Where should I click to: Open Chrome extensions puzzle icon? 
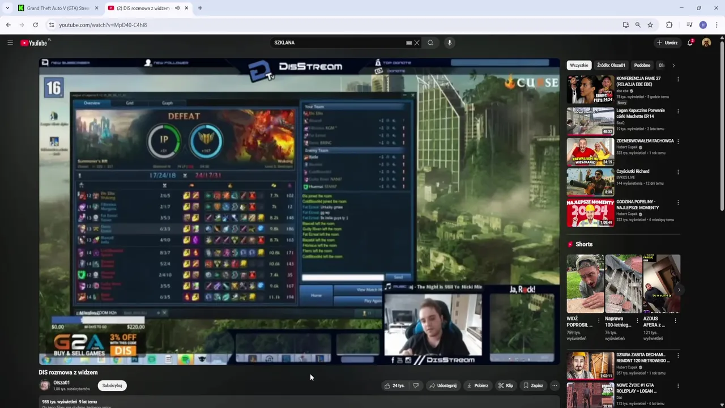pyautogui.click(x=669, y=25)
